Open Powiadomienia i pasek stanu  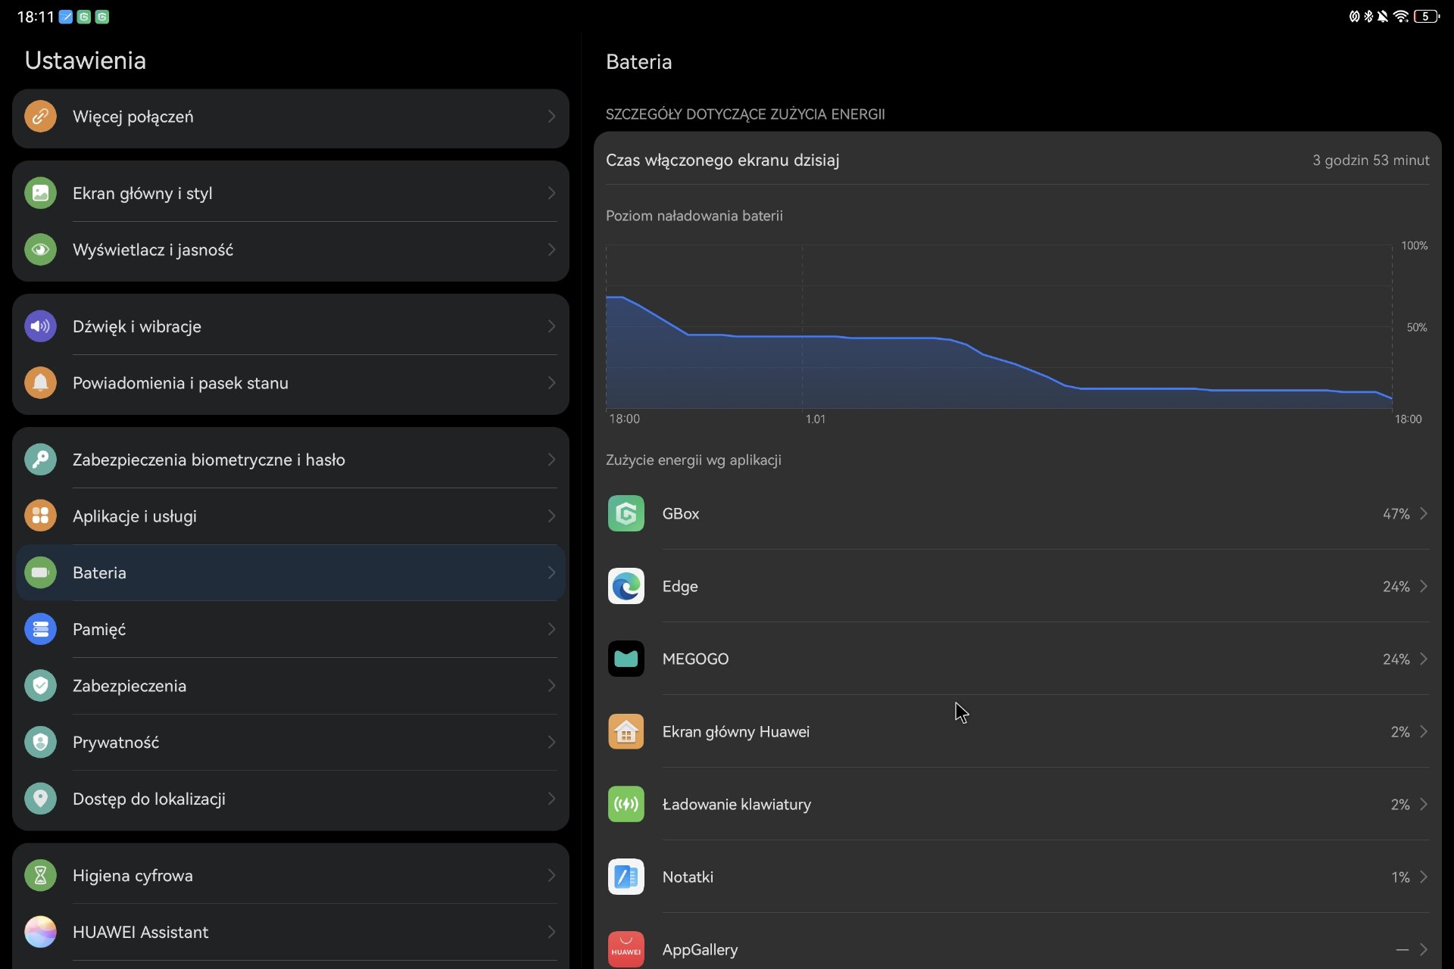click(291, 383)
